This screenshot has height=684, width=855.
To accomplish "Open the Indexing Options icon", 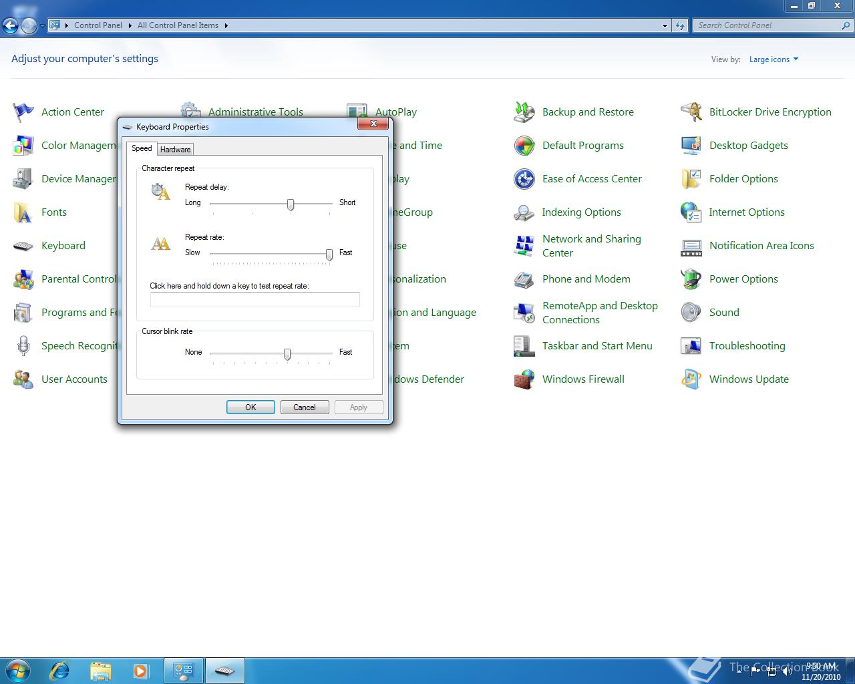I will [524, 212].
